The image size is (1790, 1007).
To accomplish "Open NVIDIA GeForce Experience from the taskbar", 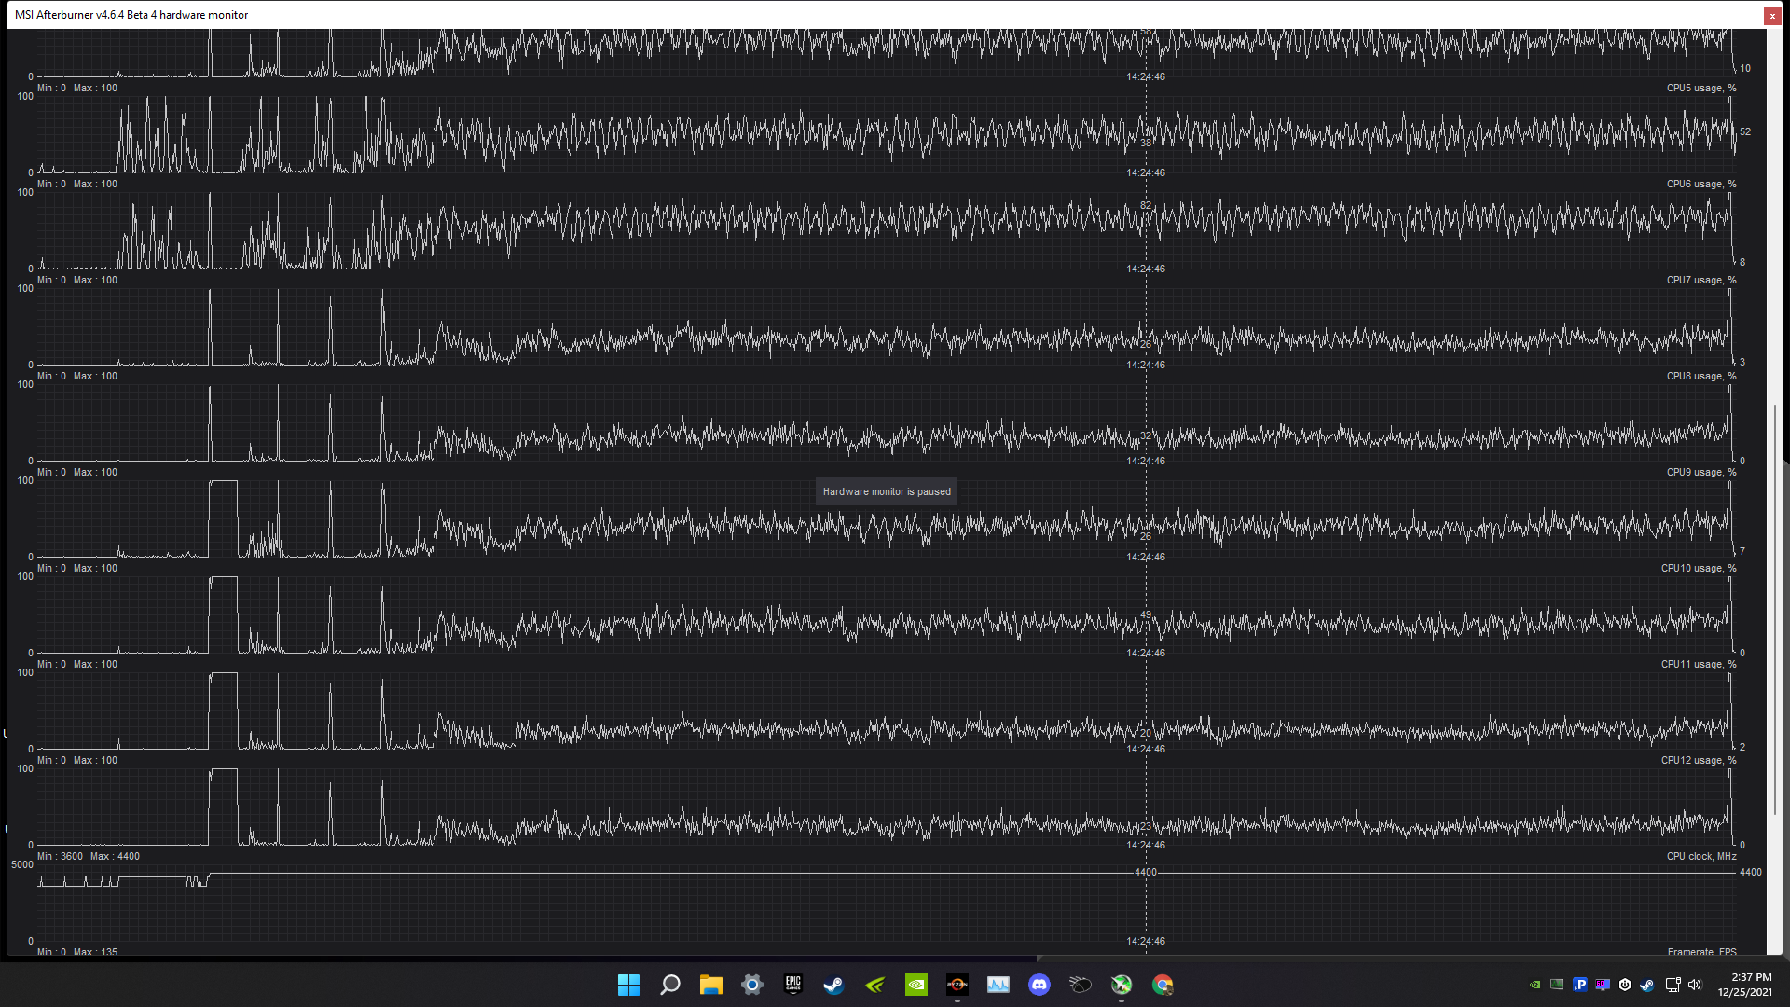I will [874, 985].
